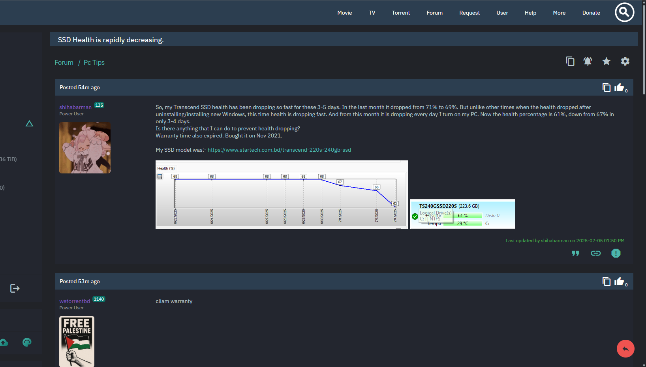Open the Movie menu

pyautogui.click(x=345, y=13)
